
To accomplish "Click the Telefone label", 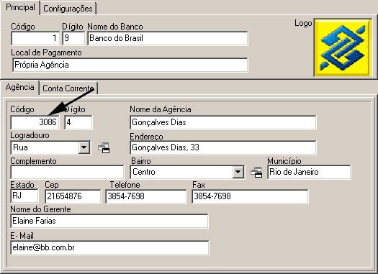I will (125, 185).
